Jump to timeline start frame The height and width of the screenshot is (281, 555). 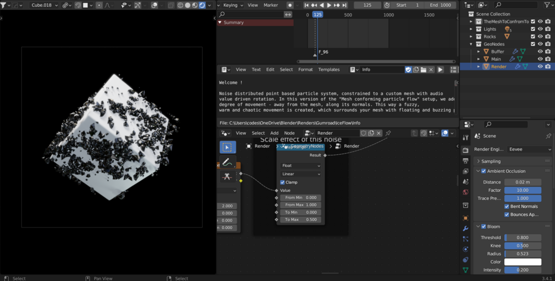pos(307,6)
